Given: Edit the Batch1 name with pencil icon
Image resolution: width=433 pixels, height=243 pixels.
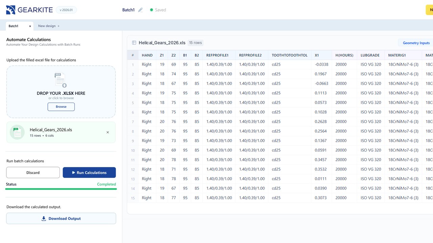Looking at the screenshot, I should [x=140, y=10].
